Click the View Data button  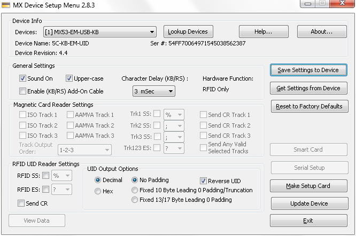click(37, 221)
